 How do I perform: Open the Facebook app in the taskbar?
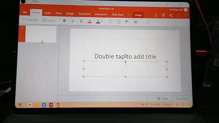pyautogui.click(x=44, y=105)
